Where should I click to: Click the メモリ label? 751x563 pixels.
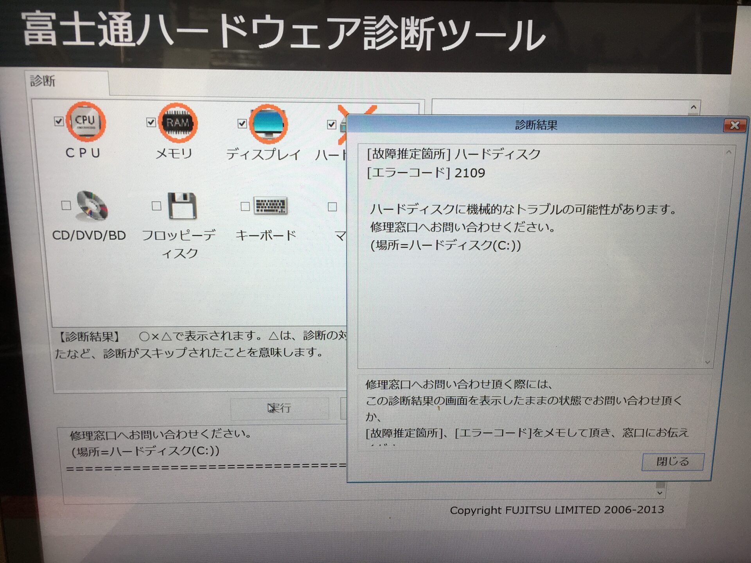(174, 154)
